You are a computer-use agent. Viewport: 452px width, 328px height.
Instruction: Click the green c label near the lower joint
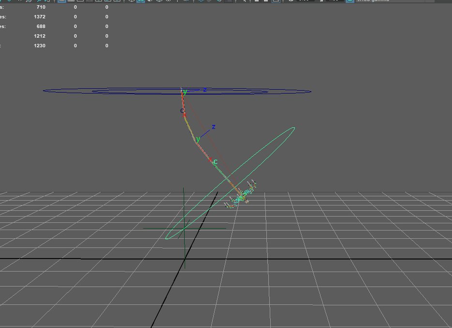(216, 162)
